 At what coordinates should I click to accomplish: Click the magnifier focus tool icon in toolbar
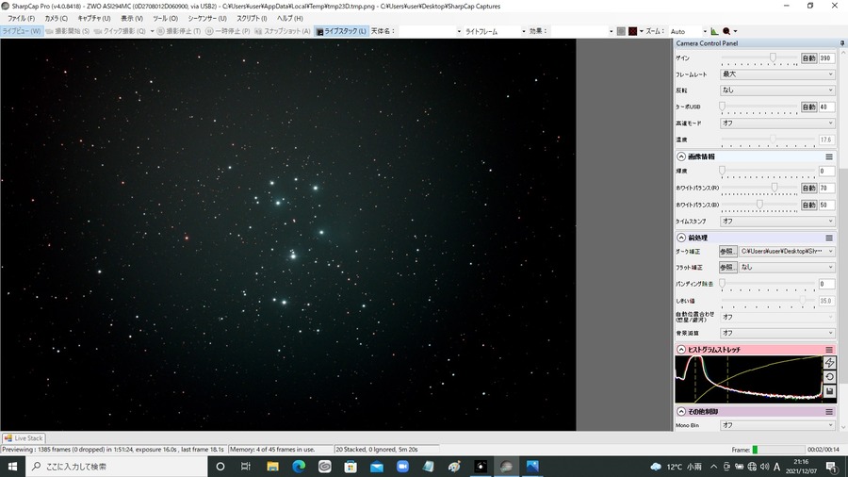726,31
